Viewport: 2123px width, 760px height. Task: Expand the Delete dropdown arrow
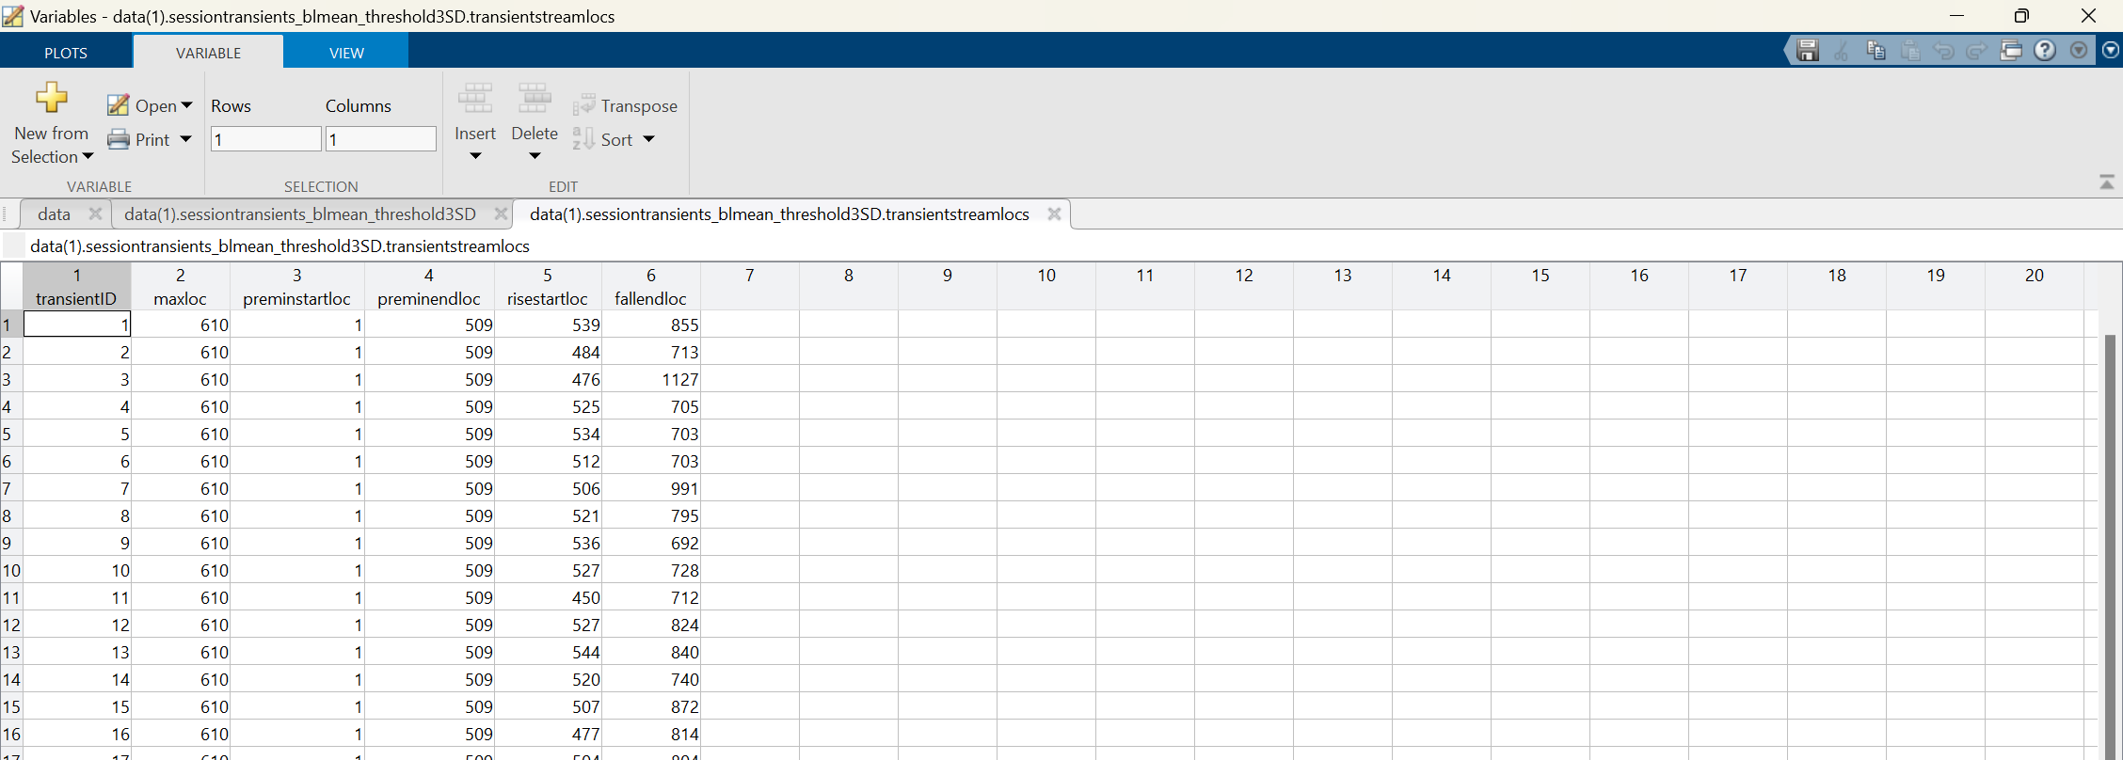[x=535, y=156]
